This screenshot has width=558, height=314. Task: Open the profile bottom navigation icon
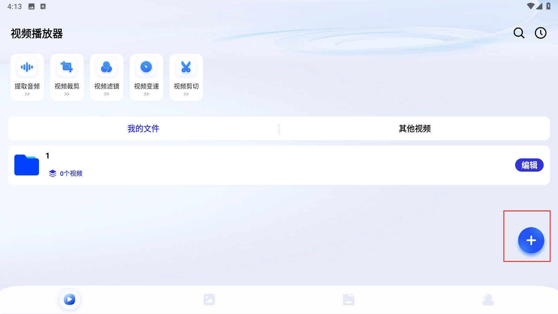[488, 299]
